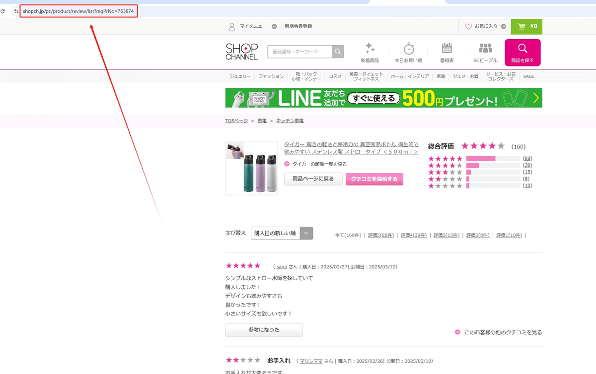Click the LINE 500円プレゼント banner

[383, 98]
